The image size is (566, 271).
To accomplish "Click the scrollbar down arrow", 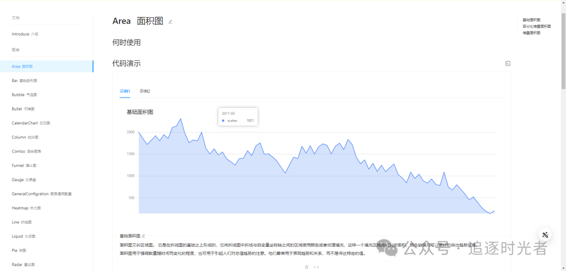I will tap(563, 268).
